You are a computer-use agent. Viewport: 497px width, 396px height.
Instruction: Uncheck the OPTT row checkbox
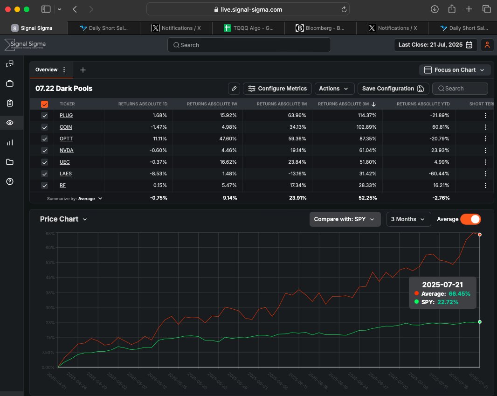(x=44, y=139)
